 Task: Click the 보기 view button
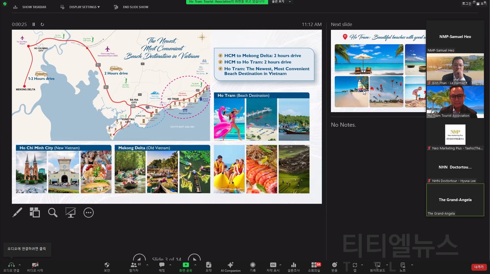(x=481, y=4)
